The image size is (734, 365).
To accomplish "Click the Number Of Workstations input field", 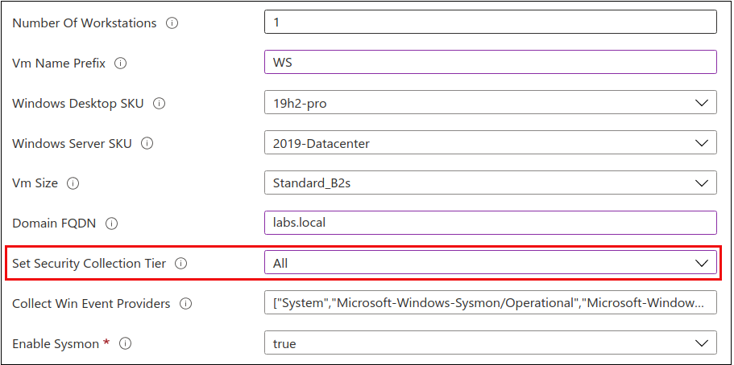I will pyautogui.click(x=490, y=23).
